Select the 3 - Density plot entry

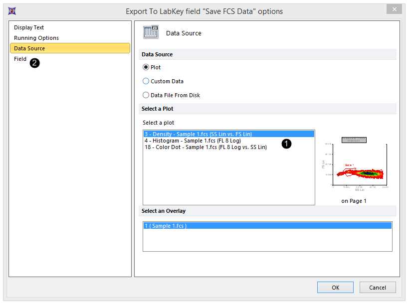tap(198, 134)
